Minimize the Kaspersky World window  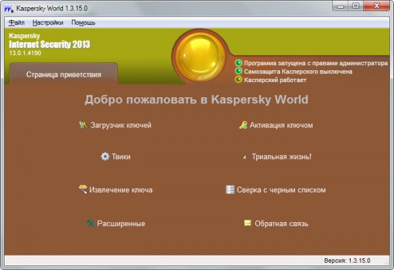pyautogui.click(x=340, y=6)
